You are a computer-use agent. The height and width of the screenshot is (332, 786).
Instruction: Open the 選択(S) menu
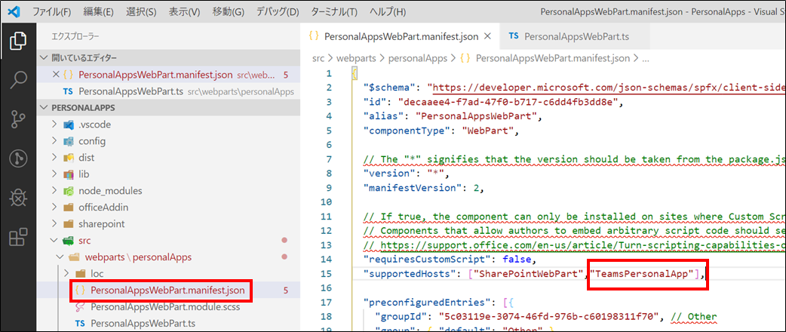(x=141, y=11)
